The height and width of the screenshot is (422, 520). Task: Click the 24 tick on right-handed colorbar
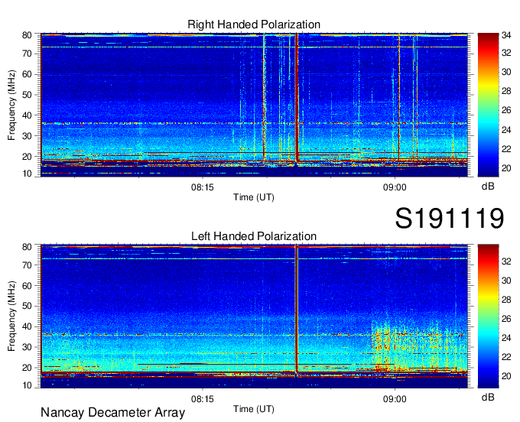[506, 130]
